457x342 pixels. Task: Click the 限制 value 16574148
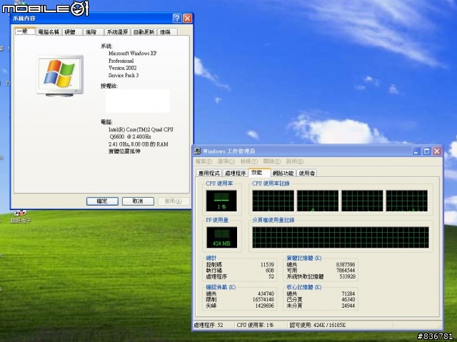[263, 299]
